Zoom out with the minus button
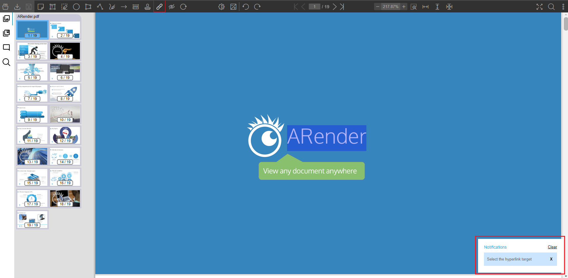Image resolution: width=568 pixels, height=278 pixels. [x=378, y=7]
